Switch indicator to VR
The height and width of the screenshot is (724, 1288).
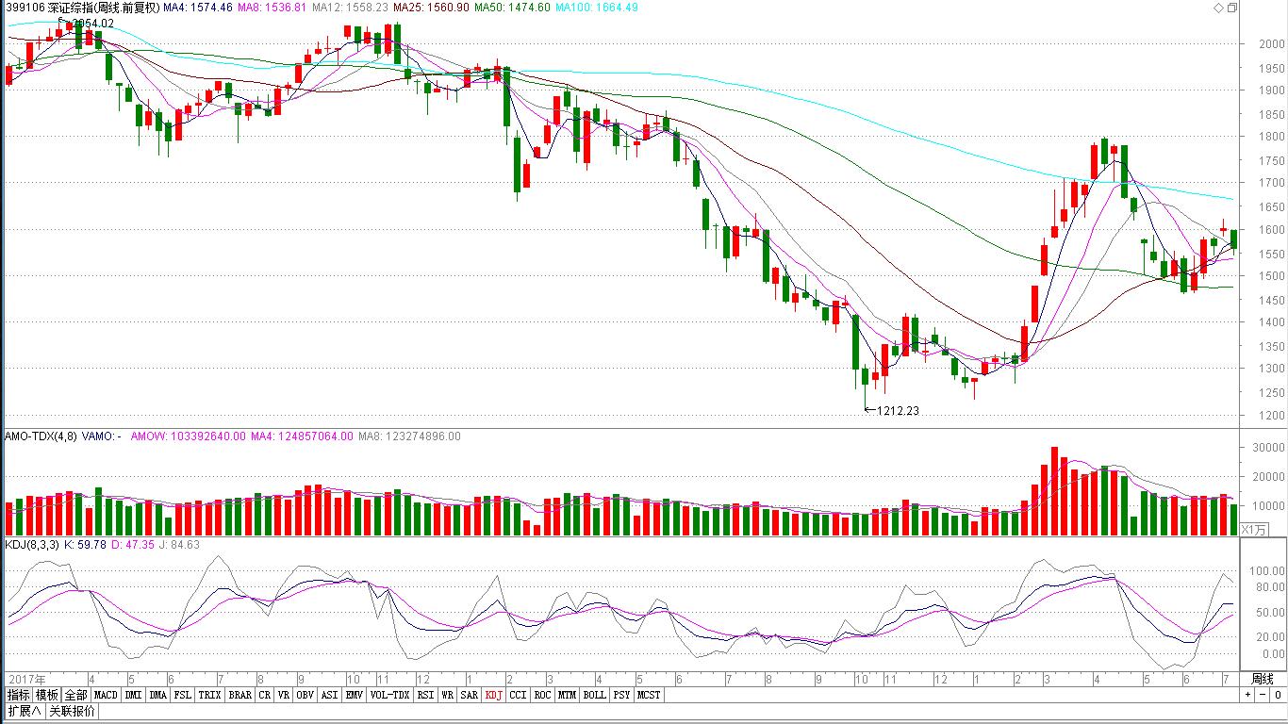click(x=284, y=695)
